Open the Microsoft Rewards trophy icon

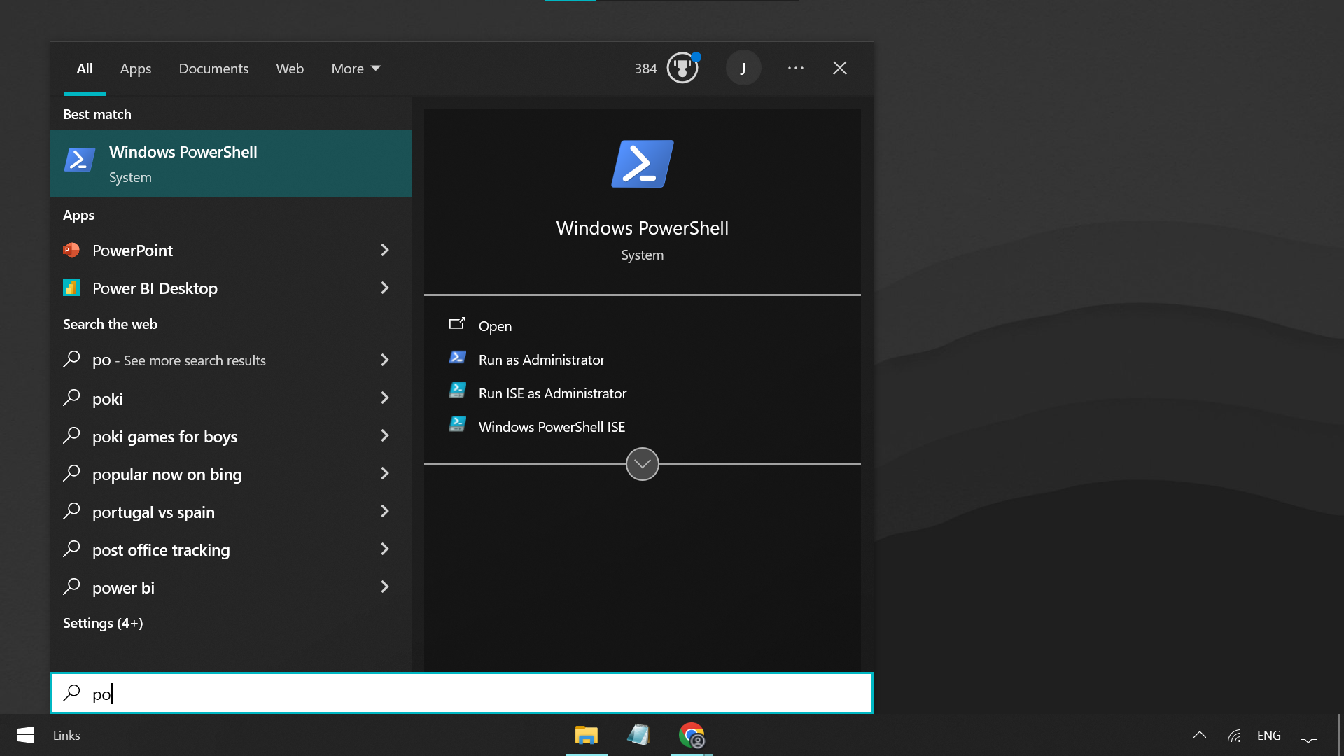pyautogui.click(x=682, y=68)
